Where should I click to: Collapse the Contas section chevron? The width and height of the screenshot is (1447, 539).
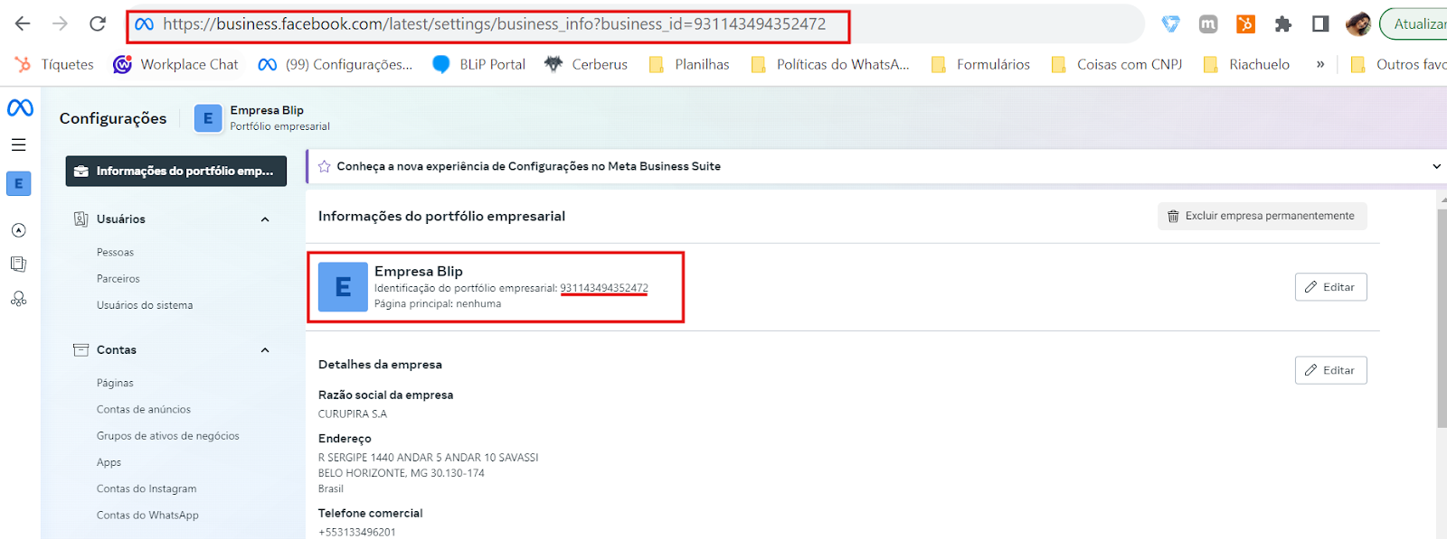(265, 350)
